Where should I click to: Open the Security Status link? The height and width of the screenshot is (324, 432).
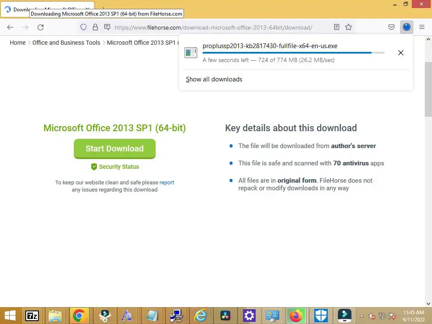[115, 167]
